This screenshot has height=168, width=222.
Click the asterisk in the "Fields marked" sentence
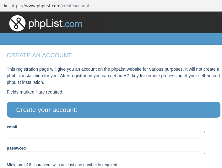36,92
